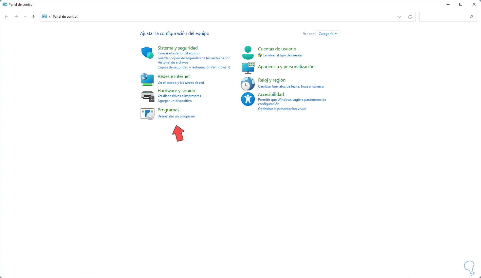Click the Accesibilidad blue figure icon

click(248, 99)
